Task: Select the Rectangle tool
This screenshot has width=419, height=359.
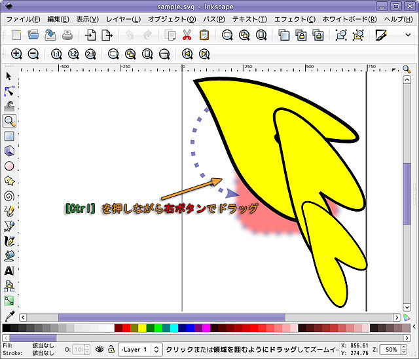Action: tap(9, 136)
